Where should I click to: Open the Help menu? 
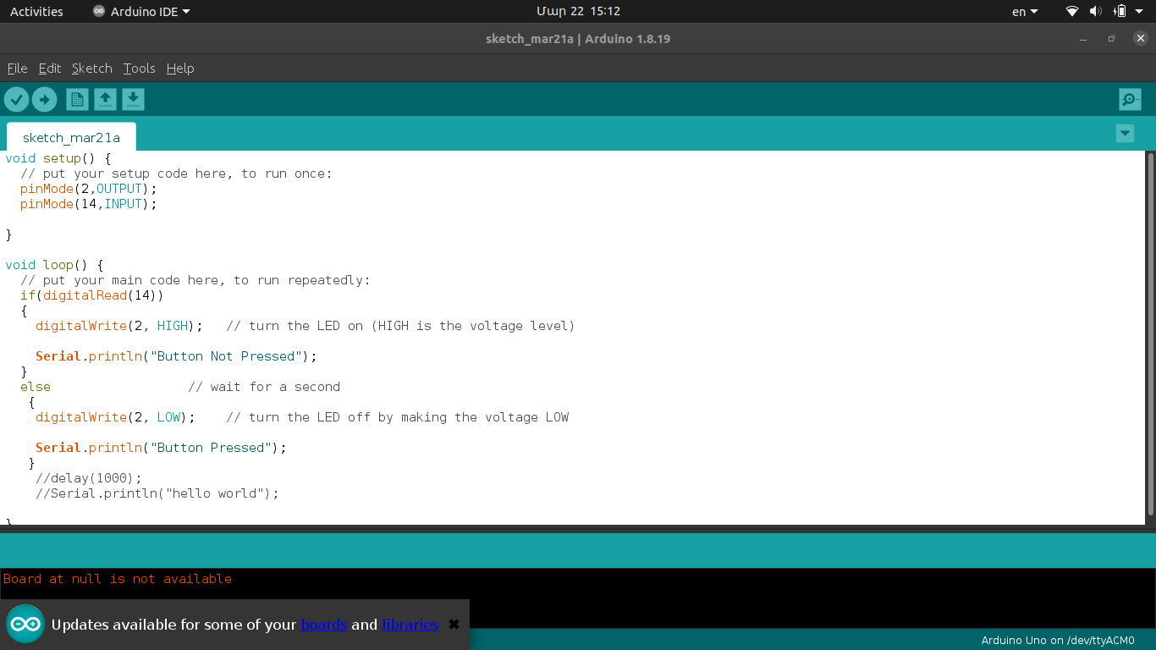pyautogui.click(x=180, y=69)
